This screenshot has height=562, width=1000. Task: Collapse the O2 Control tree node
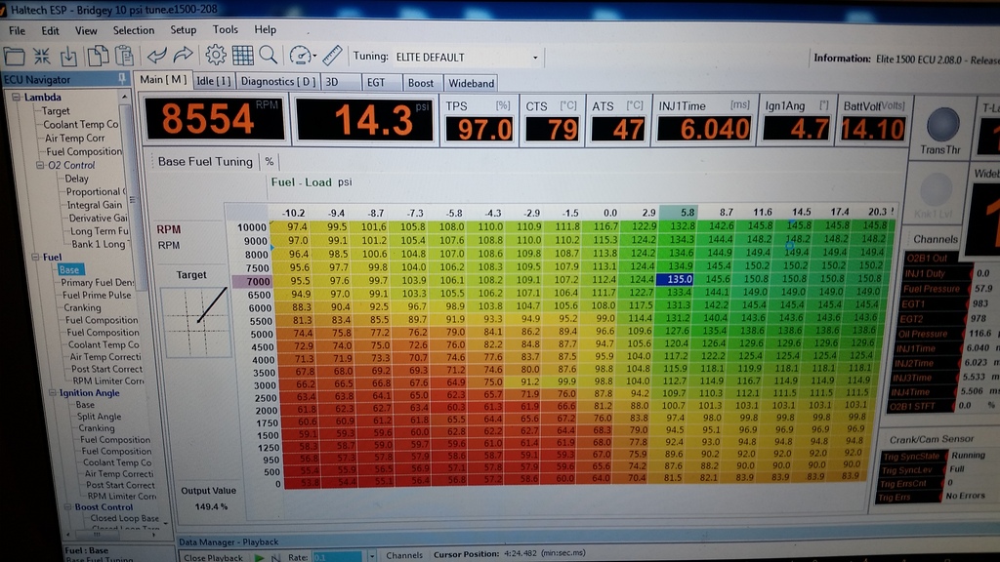tap(40, 165)
